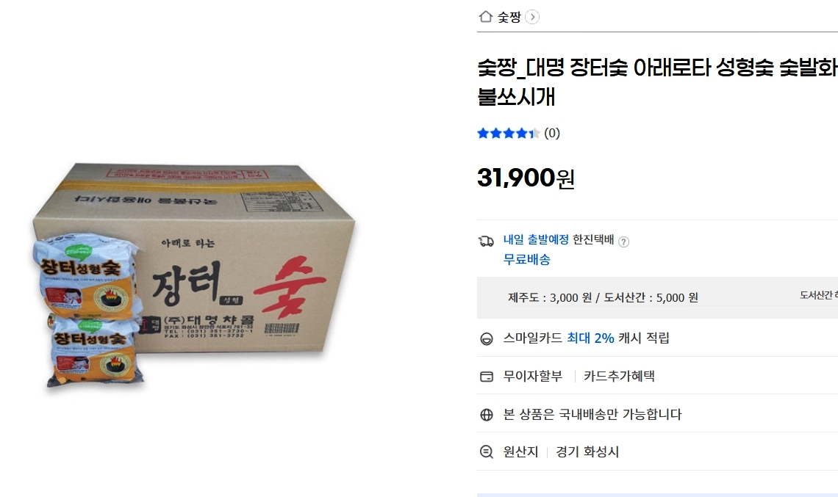Click the globe icon for domestic shipping
Screen dimensions: 838x497
click(x=486, y=415)
